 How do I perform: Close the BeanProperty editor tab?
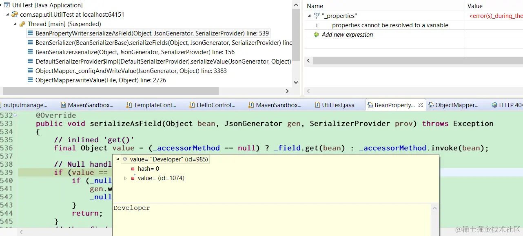[x=421, y=105]
